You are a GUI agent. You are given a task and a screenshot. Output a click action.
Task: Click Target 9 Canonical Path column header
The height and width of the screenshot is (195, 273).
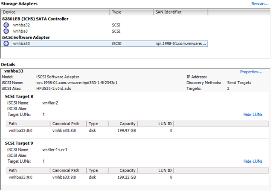[68, 170]
